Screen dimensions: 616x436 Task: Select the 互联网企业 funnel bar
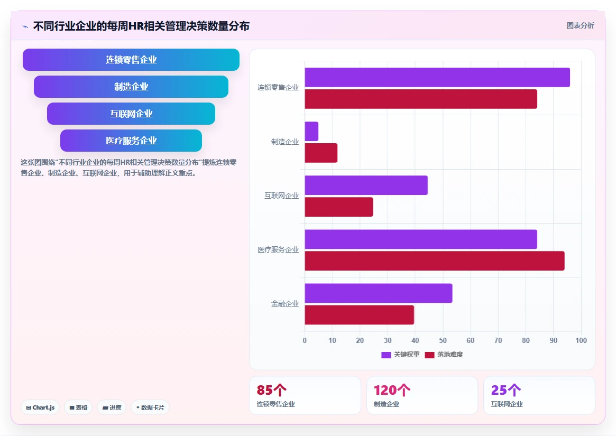tap(131, 114)
